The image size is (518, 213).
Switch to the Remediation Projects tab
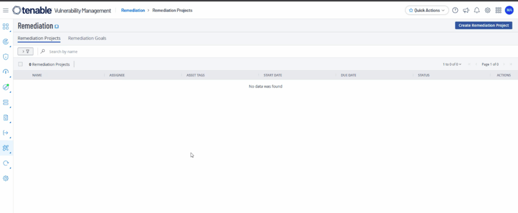[39, 38]
